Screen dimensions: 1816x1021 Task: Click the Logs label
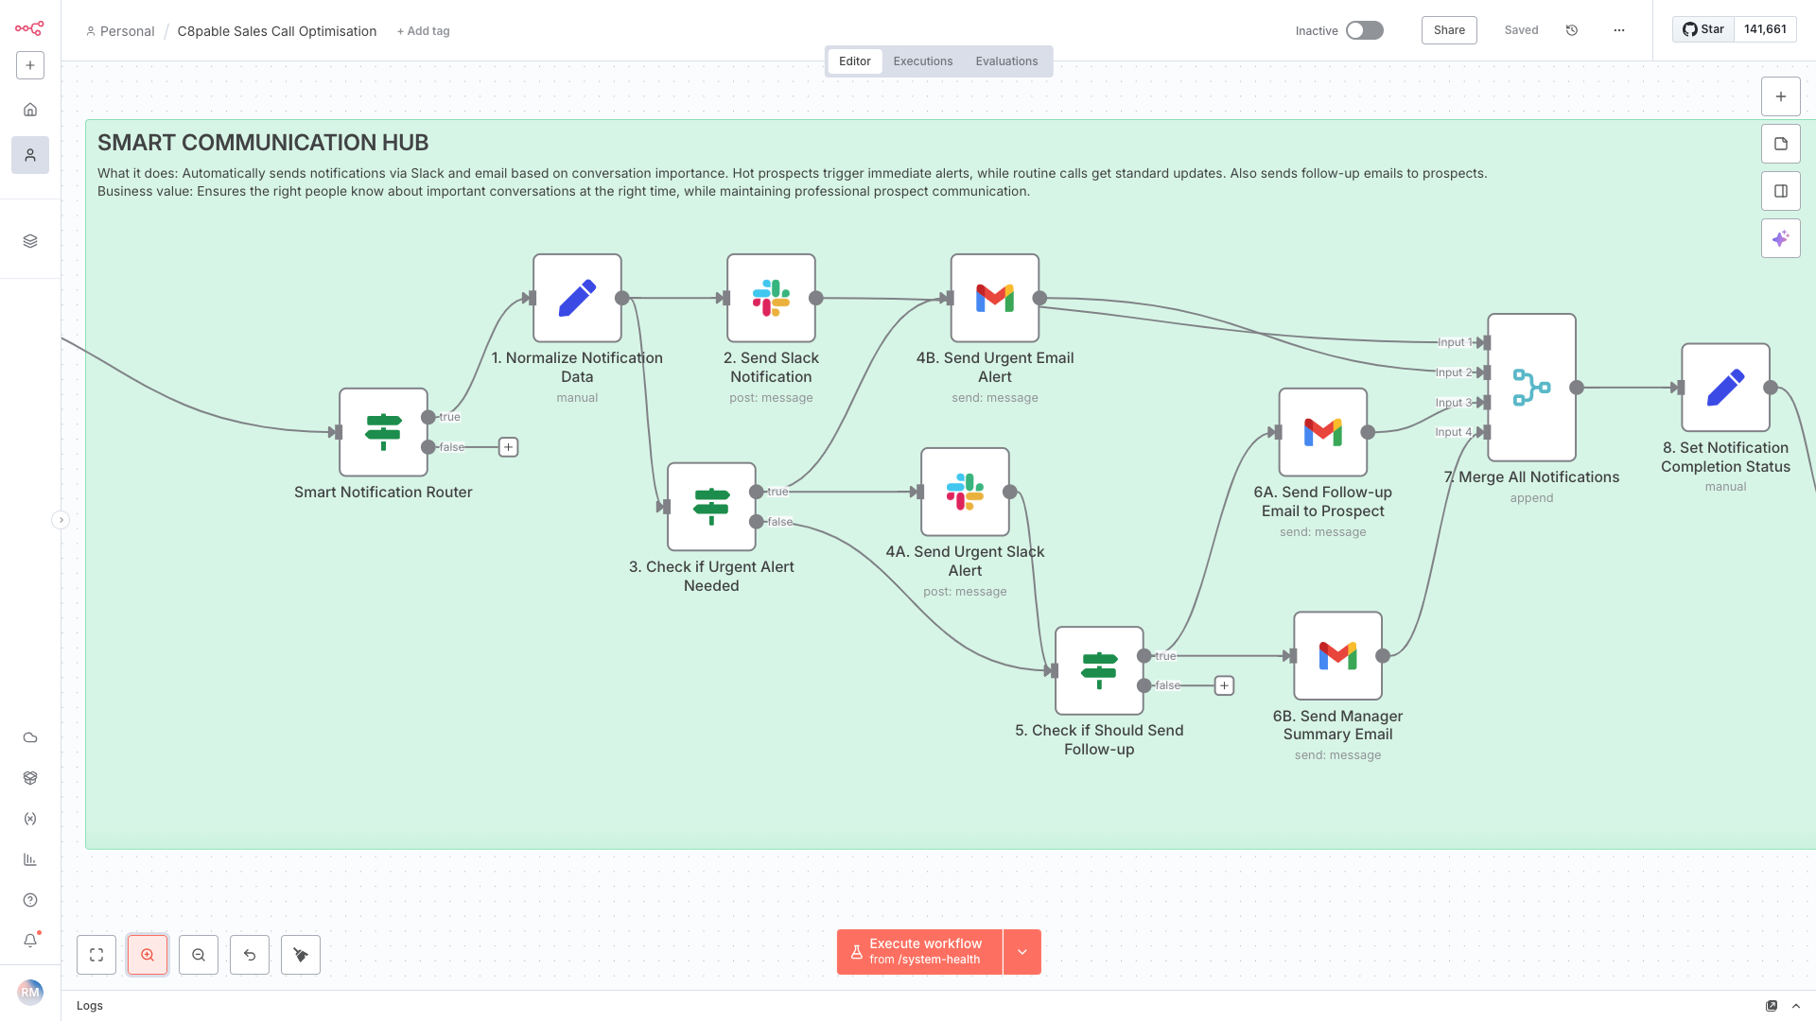click(90, 1006)
